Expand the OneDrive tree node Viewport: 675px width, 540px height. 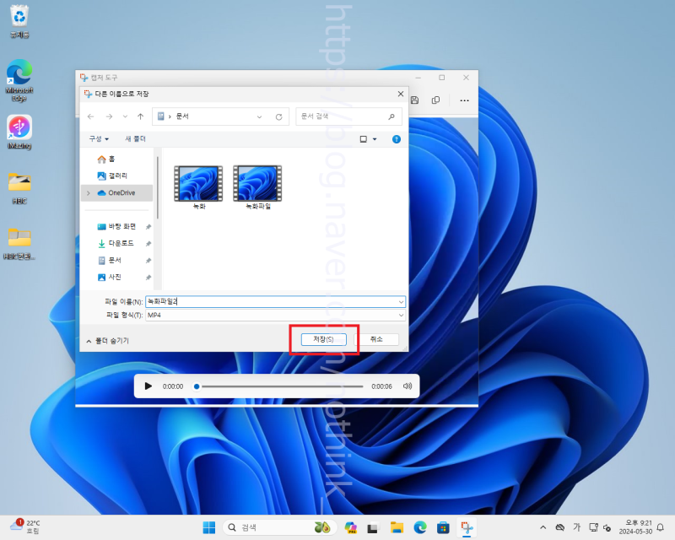89,193
